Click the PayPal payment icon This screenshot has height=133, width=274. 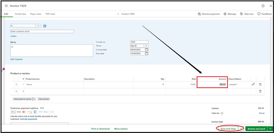click(x=46, y=112)
